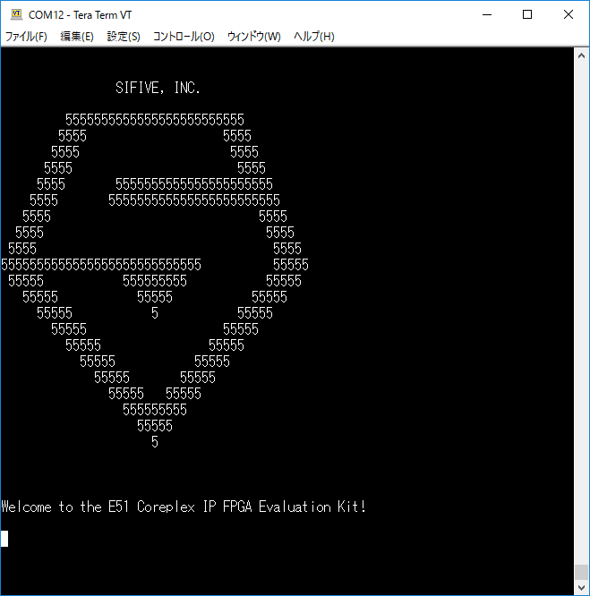Maximize the Tera Term window
The image size is (590, 596).
pos(527,15)
